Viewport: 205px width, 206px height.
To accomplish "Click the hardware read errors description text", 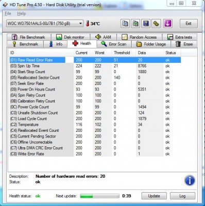I will coord(71,176).
